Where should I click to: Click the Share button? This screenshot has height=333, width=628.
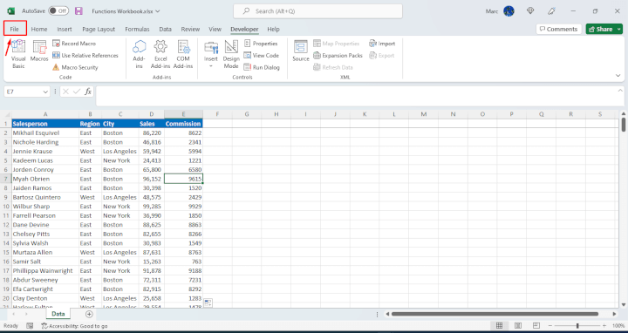[601, 29]
